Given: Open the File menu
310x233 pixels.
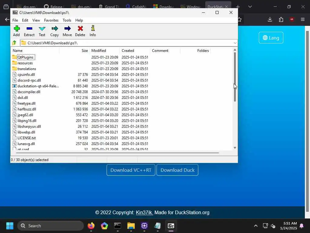Looking at the screenshot, I should point(15,20).
